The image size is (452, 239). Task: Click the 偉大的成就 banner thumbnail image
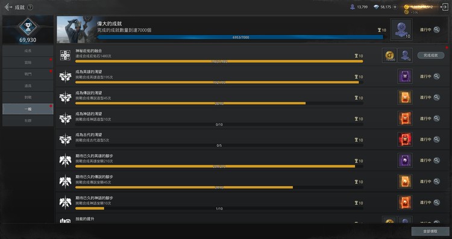(x=76, y=29)
